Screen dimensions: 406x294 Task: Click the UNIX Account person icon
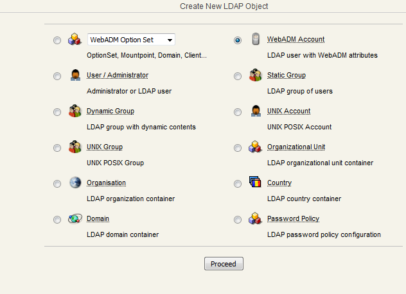pos(256,111)
